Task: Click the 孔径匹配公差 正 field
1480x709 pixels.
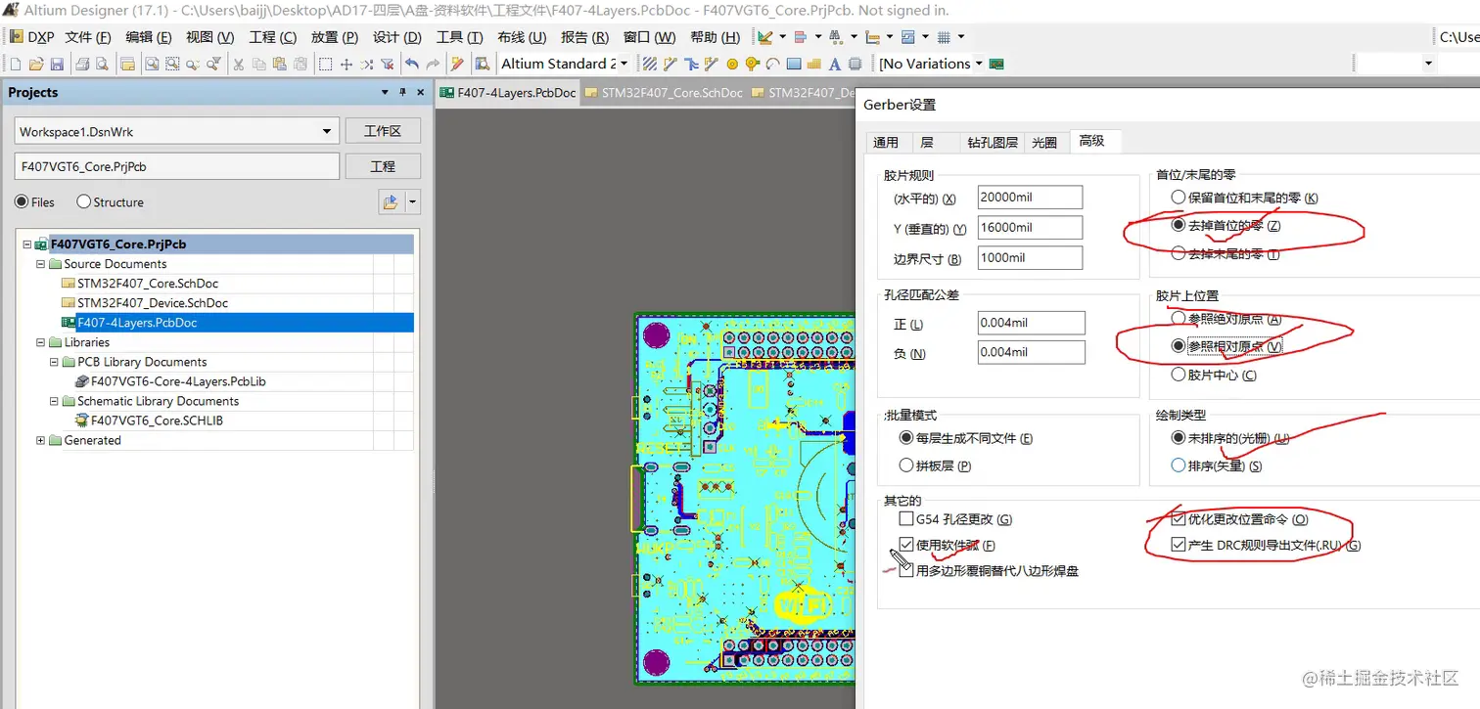Action: 1032,323
